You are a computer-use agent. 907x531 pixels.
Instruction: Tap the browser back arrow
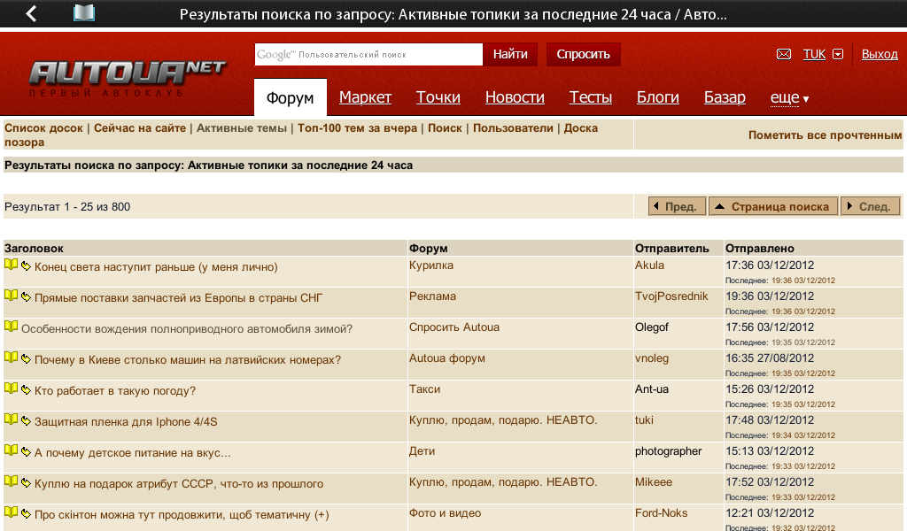(x=31, y=14)
